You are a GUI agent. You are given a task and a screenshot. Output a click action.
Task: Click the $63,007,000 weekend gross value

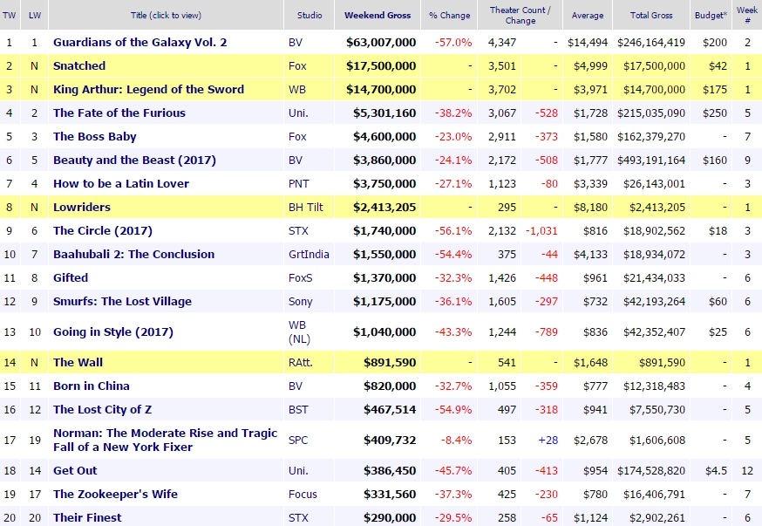click(x=381, y=42)
